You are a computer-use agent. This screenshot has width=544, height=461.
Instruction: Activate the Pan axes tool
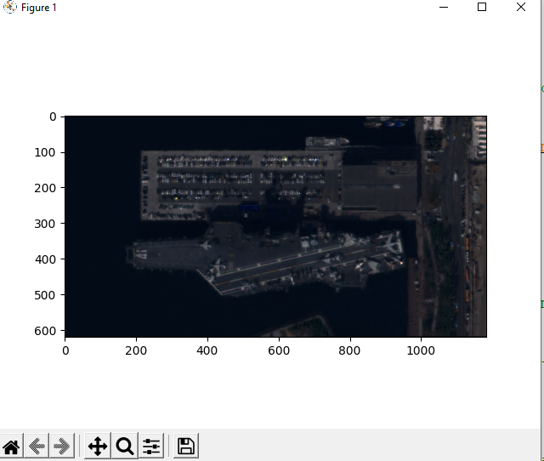pos(98,446)
